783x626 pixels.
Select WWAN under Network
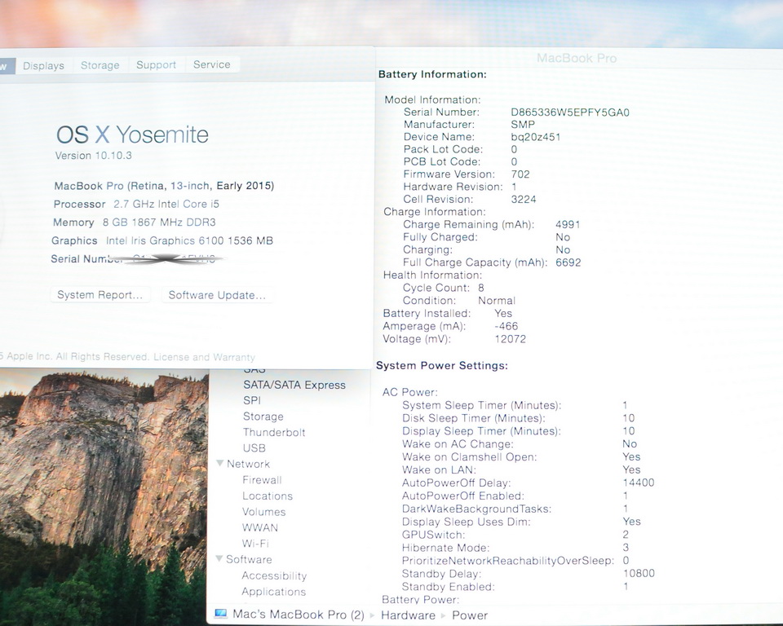pos(259,527)
